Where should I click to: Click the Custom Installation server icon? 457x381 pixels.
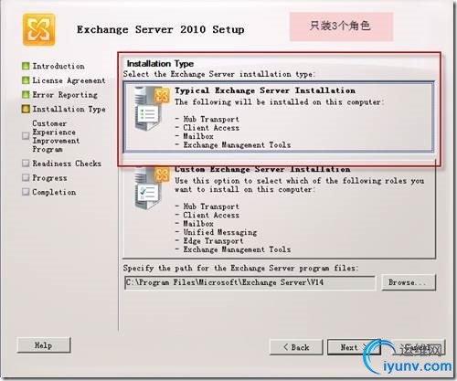tap(152, 188)
